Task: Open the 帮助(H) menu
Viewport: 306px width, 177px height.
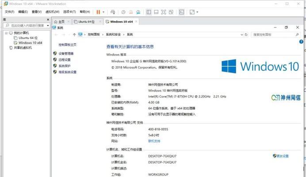Action: tap(85, 12)
